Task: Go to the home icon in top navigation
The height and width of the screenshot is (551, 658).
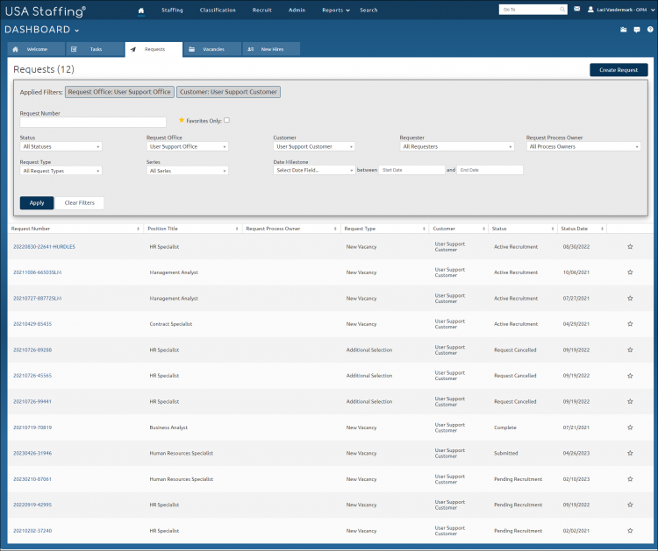Action: [x=141, y=11]
